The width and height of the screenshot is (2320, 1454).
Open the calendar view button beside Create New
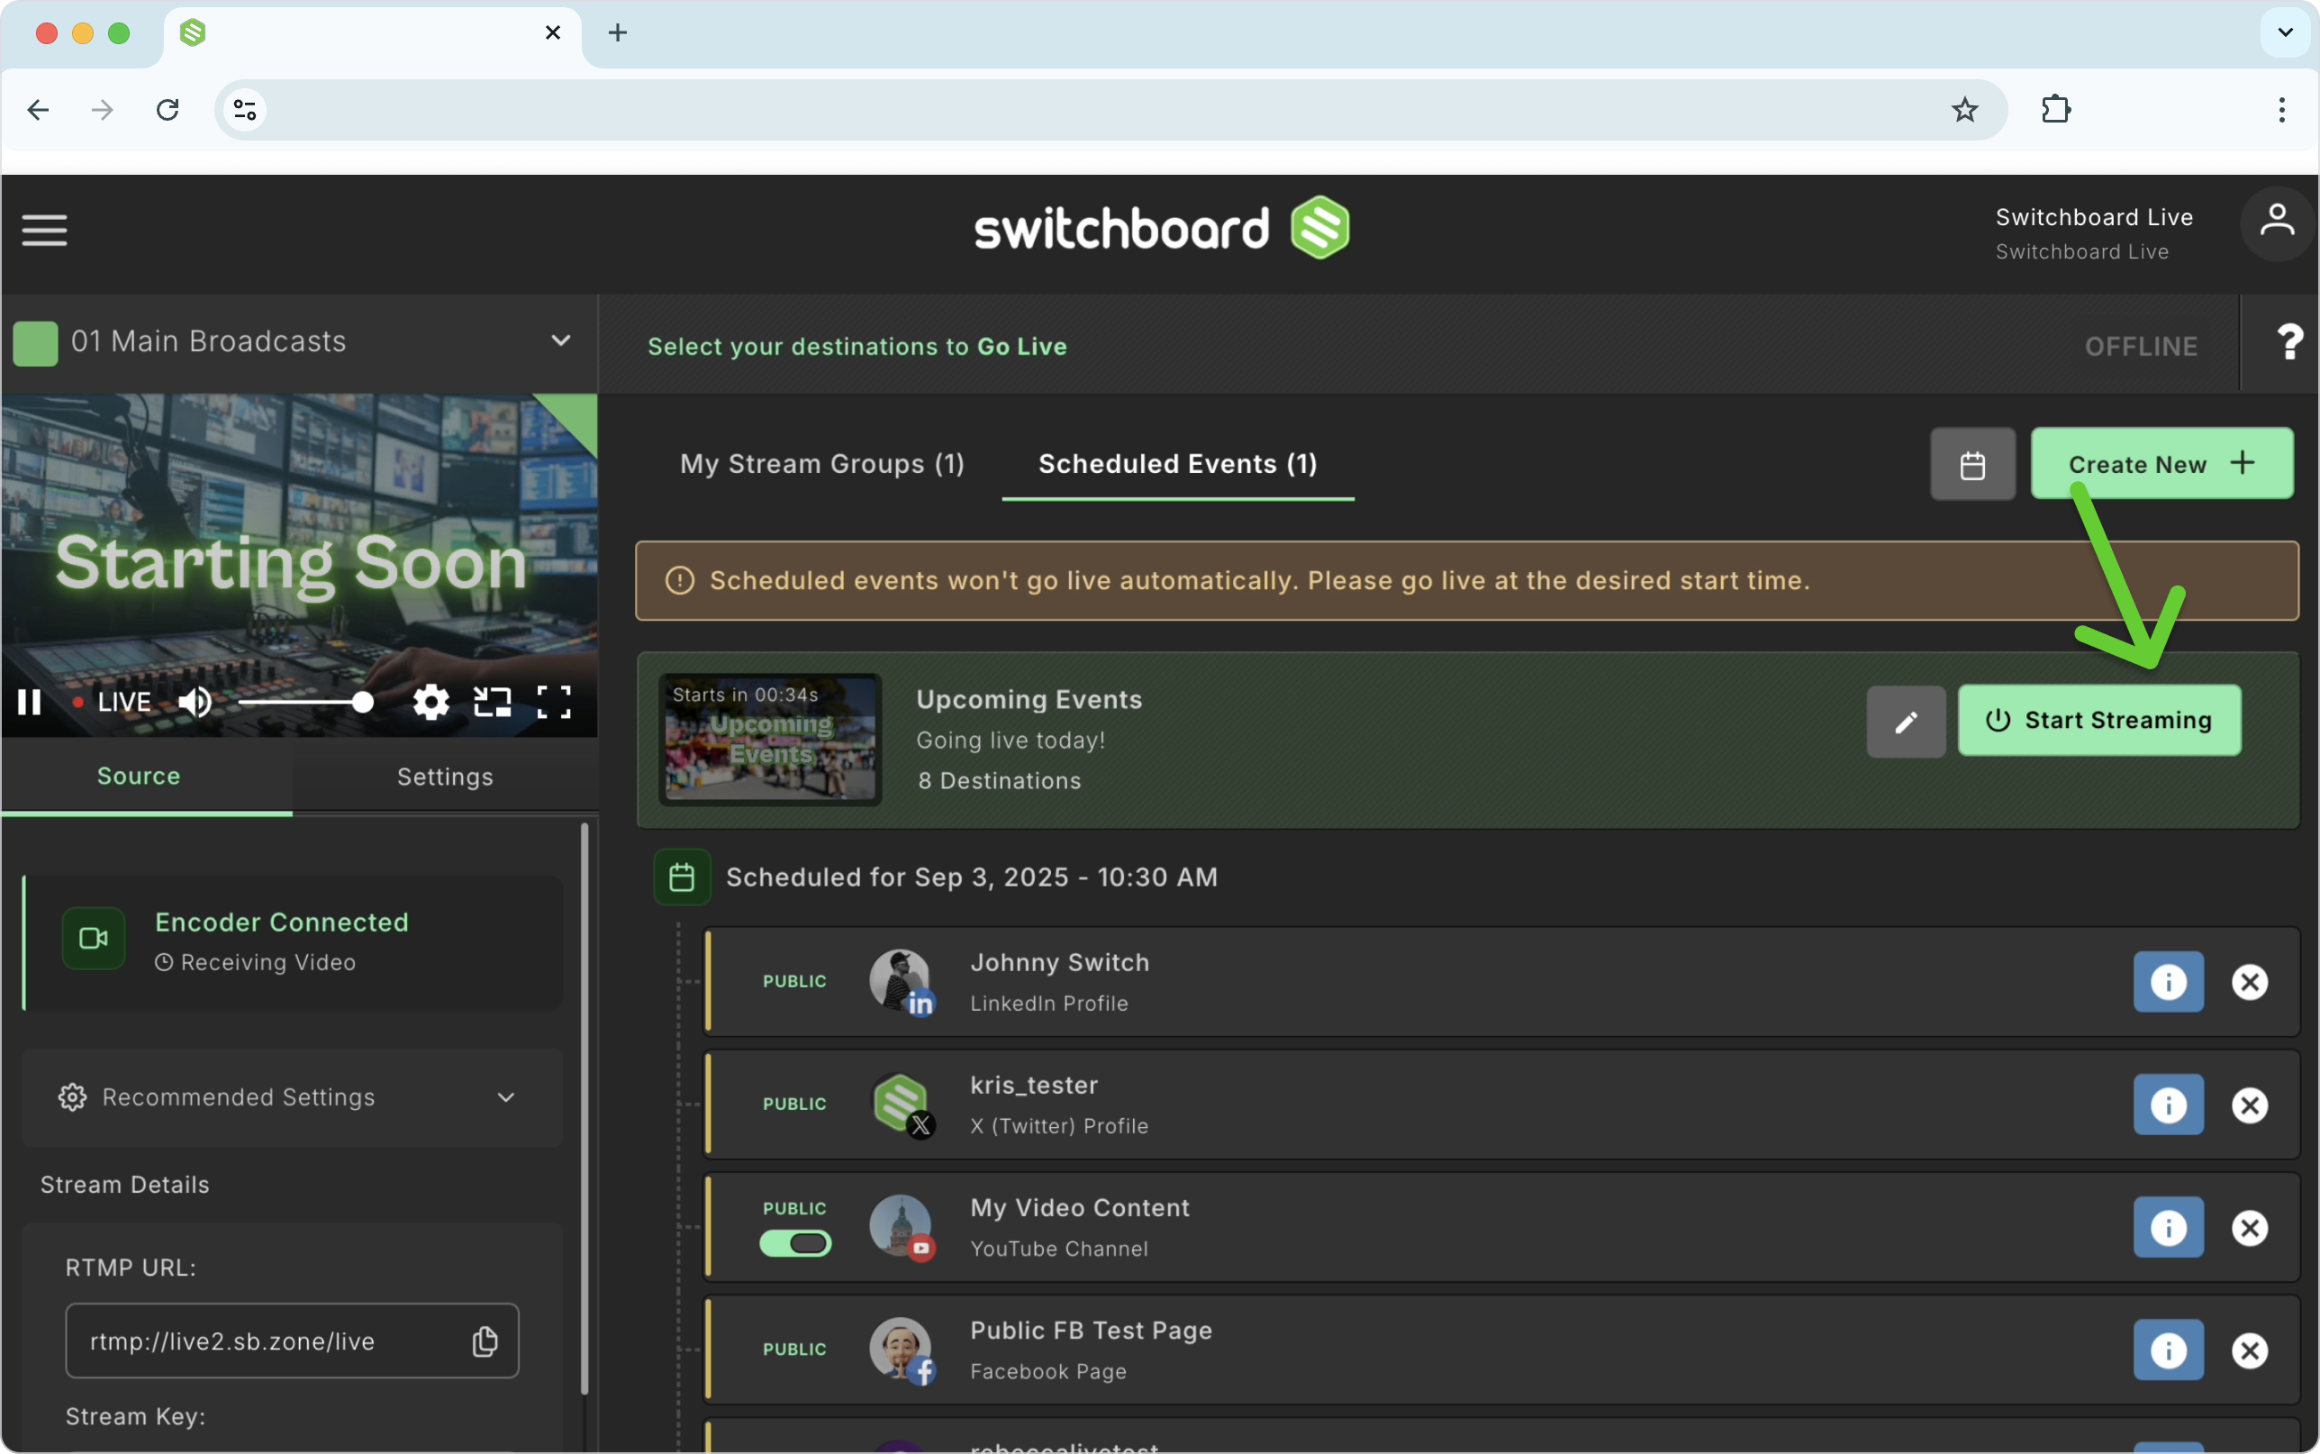click(1972, 465)
